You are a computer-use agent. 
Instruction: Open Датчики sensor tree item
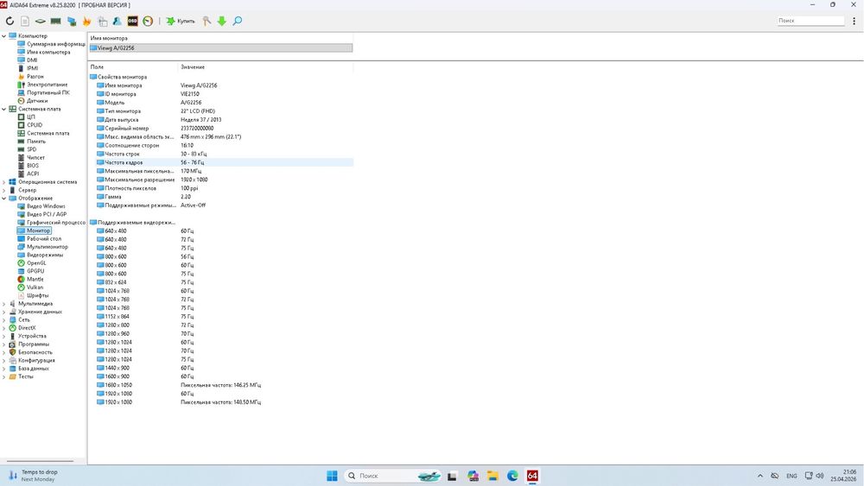[x=33, y=101]
